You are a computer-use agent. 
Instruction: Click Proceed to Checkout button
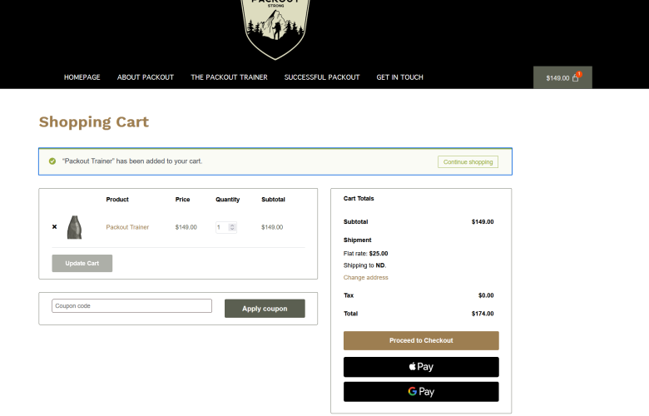point(421,340)
